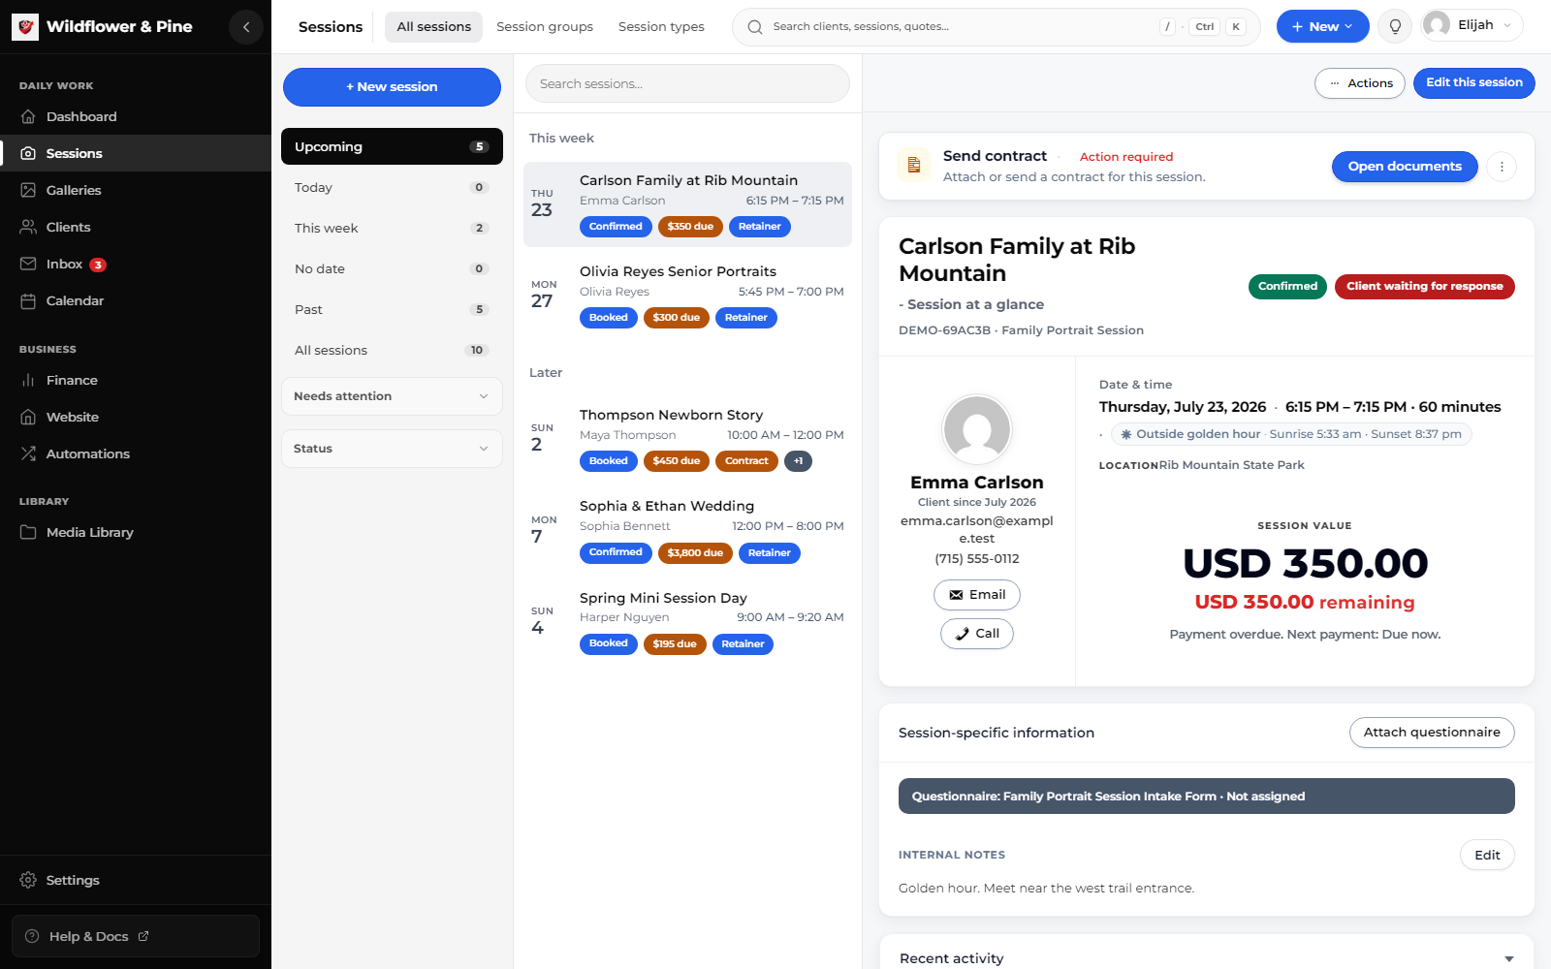Open the Elijah account menu
This screenshot has width=1551, height=969.
[x=1472, y=25]
